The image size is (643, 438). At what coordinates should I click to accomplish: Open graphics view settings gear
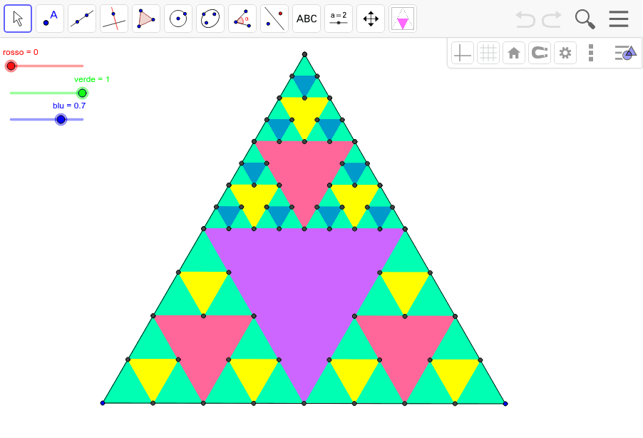click(565, 53)
